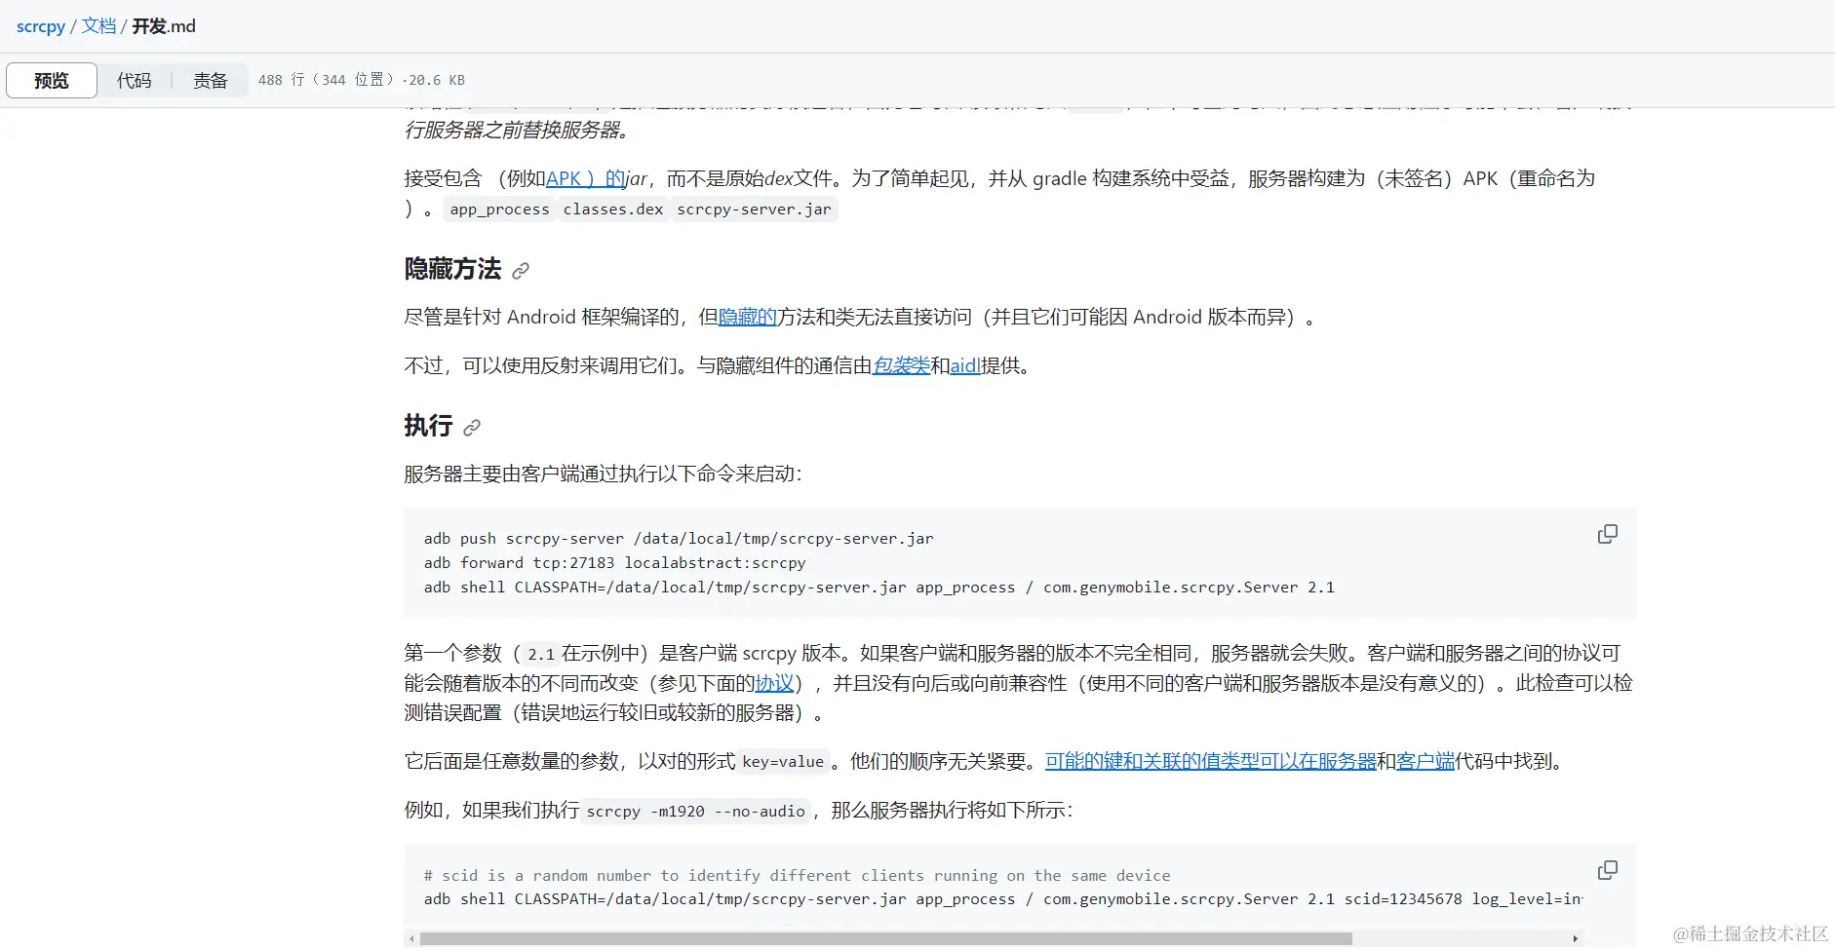Viewport: 1835px width, 950px height.
Task: Click the 2.1 inline code in paragraph
Action: (541, 654)
